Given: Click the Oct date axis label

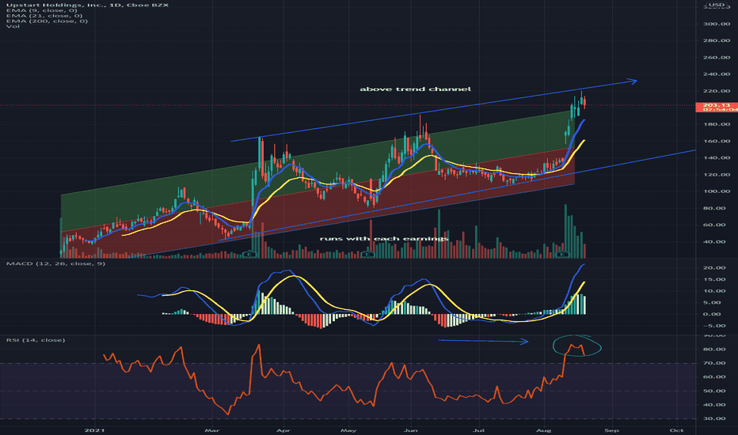Looking at the screenshot, I should pyautogui.click(x=676, y=430).
